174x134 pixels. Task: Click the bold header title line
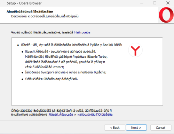pos(30,11)
